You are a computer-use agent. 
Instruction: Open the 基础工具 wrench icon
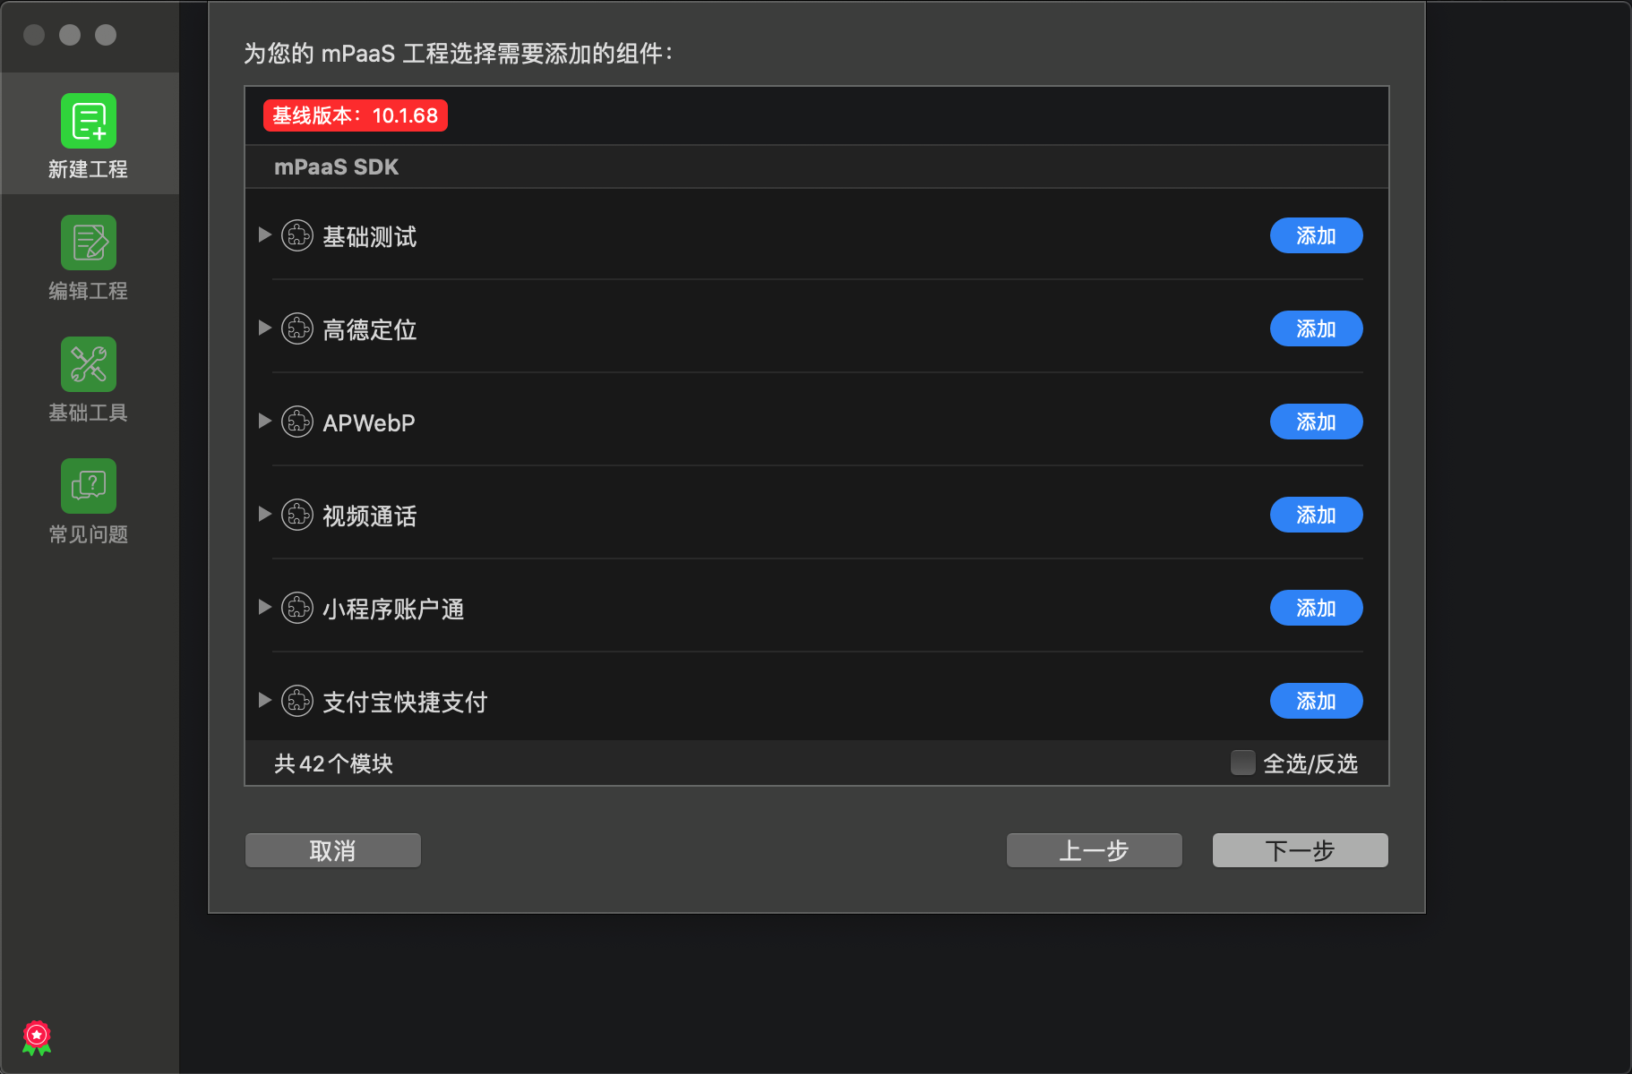click(89, 364)
